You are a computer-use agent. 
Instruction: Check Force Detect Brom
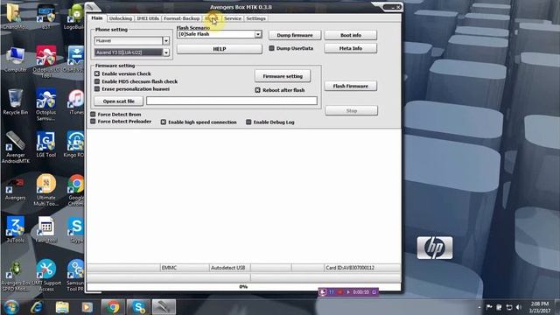coord(94,115)
